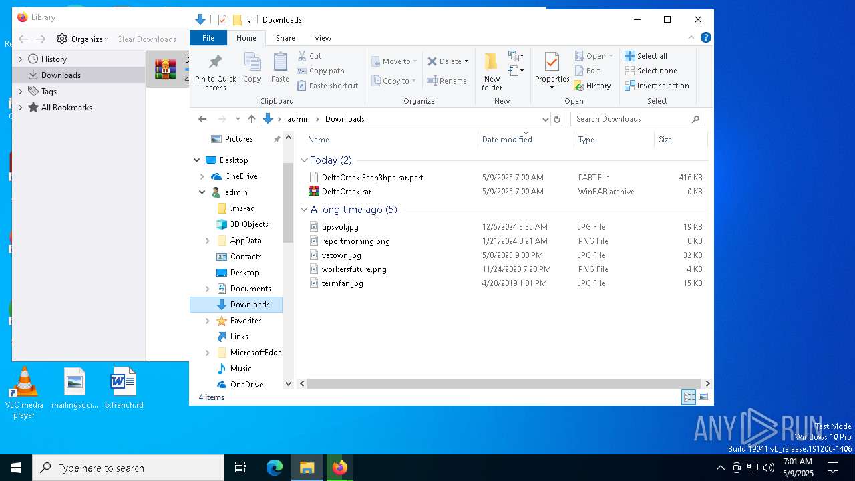Click the Up one level arrow
This screenshot has height=481, width=855.
[252, 119]
